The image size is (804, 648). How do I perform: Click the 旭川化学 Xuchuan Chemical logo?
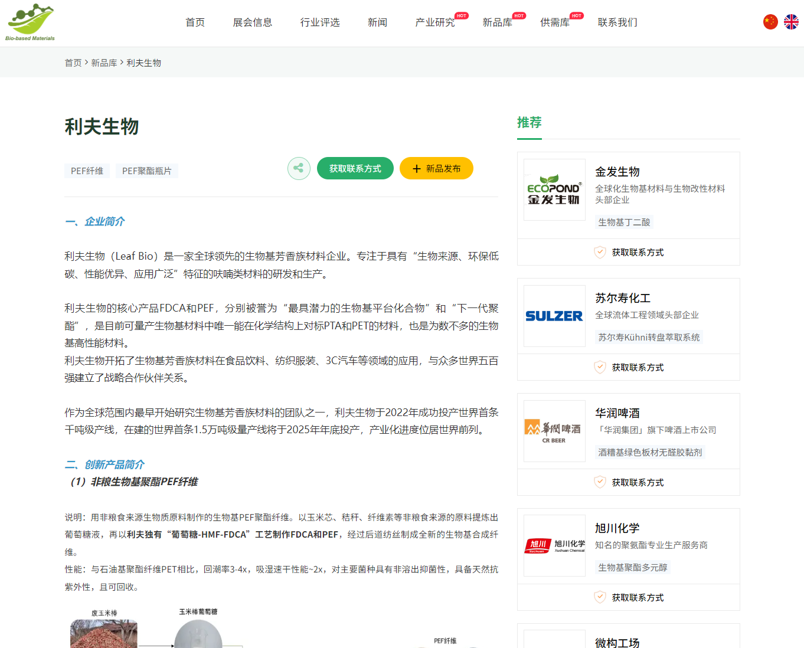pos(554,546)
